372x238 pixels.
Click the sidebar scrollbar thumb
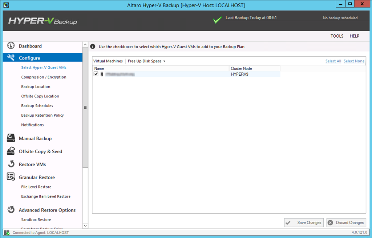pyautogui.click(x=85, y=107)
